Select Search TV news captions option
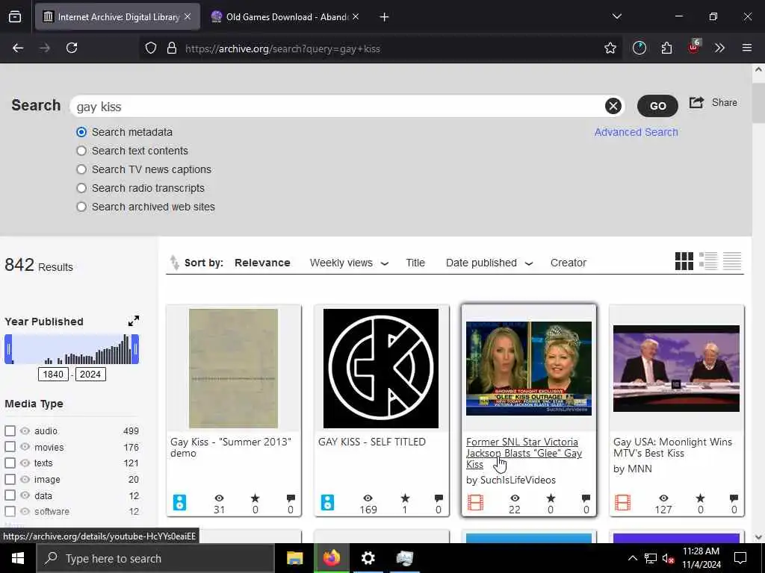Viewport: 765px width, 573px height. pos(81,169)
